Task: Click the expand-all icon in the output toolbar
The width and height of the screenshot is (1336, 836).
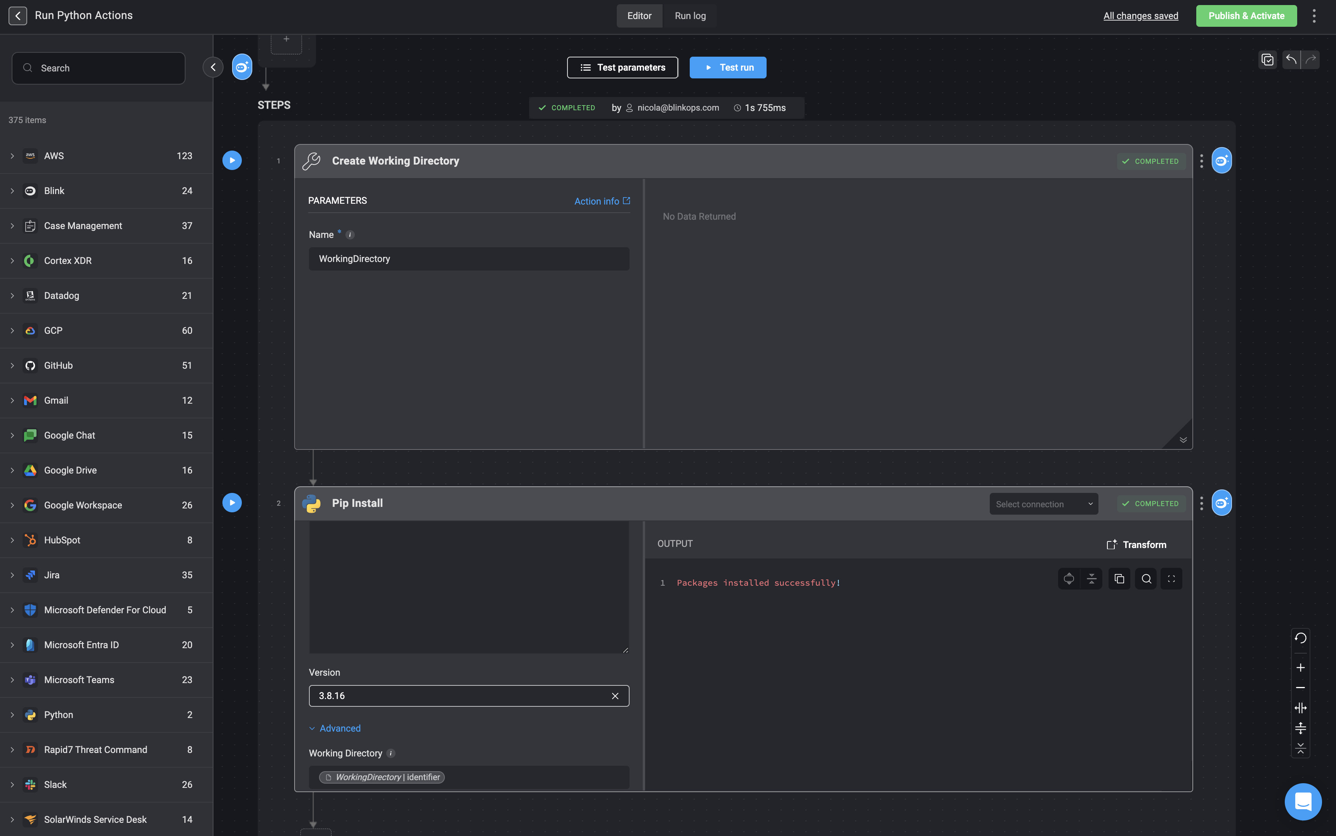Action: click(x=1069, y=579)
